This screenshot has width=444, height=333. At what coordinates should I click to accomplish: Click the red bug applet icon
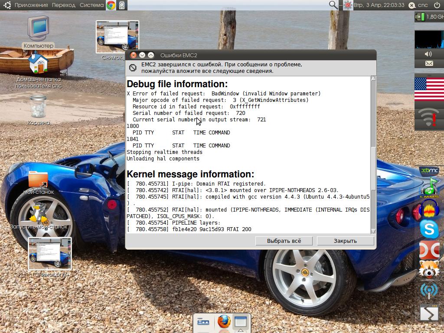click(x=348, y=5)
